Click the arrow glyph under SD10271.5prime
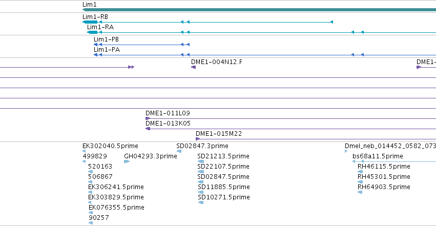 coord(201,202)
